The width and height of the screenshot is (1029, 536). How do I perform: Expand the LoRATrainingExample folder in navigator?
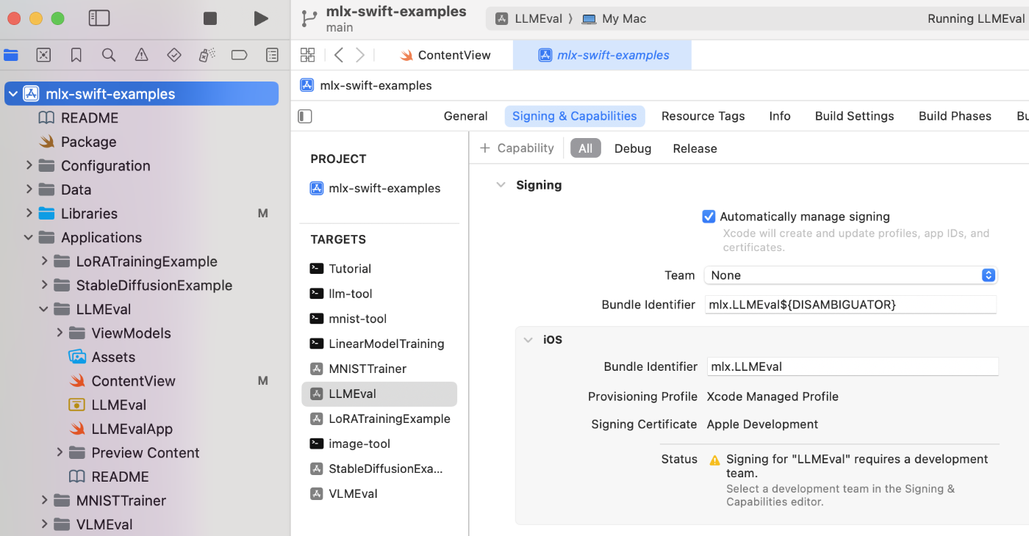(45, 261)
